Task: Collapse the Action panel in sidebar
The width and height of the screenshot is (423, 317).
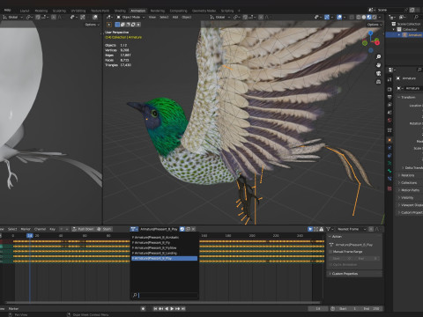Action: click(355, 237)
